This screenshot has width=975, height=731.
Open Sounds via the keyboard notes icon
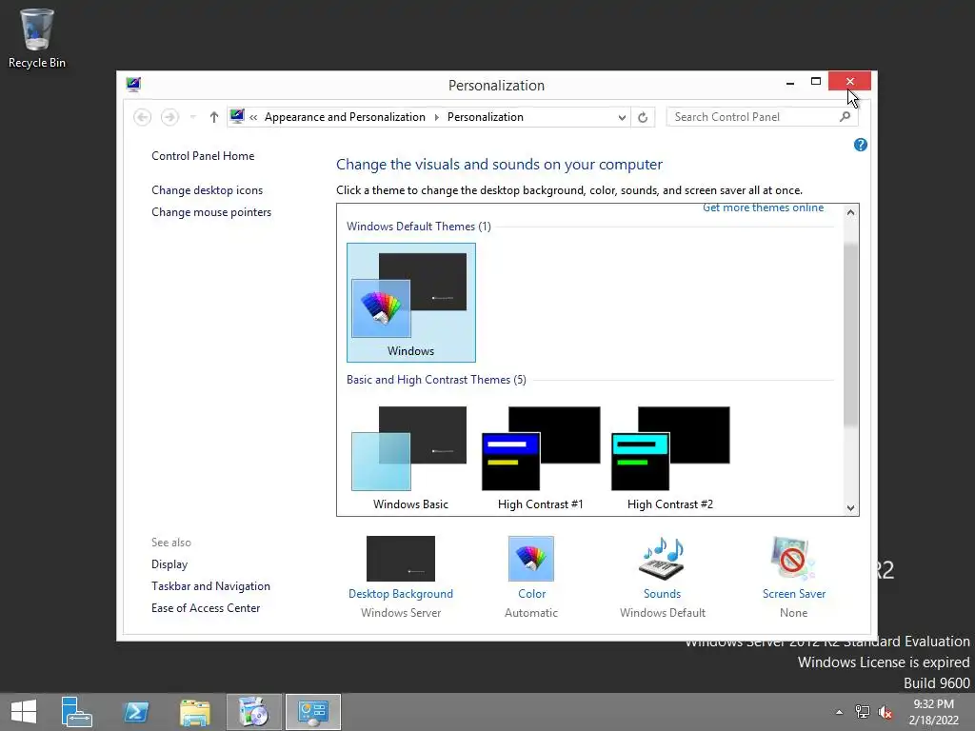(663, 559)
